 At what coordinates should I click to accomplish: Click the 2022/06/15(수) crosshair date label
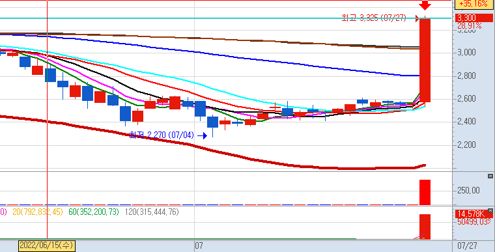[47, 245]
